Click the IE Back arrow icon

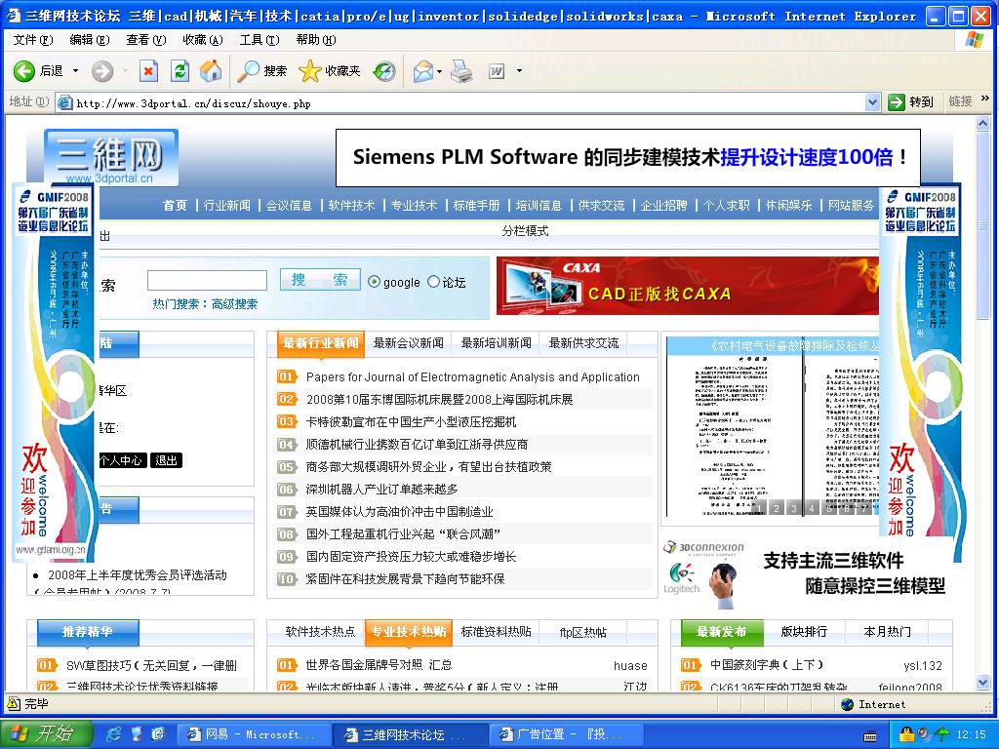tap(24, 70)
